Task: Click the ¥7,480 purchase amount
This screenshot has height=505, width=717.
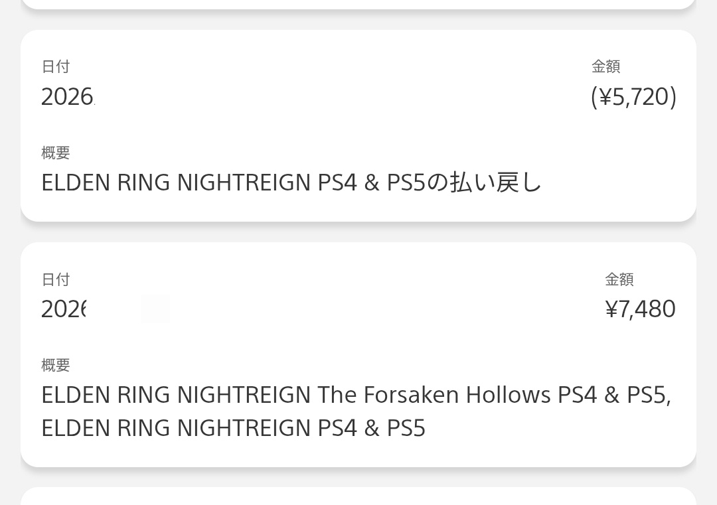Action: tap(640, 309)
